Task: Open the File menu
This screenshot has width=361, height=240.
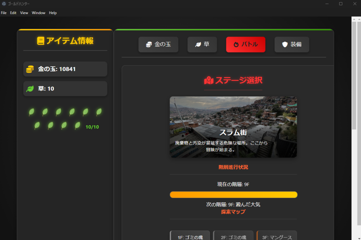Action: (x=4, y=13)
